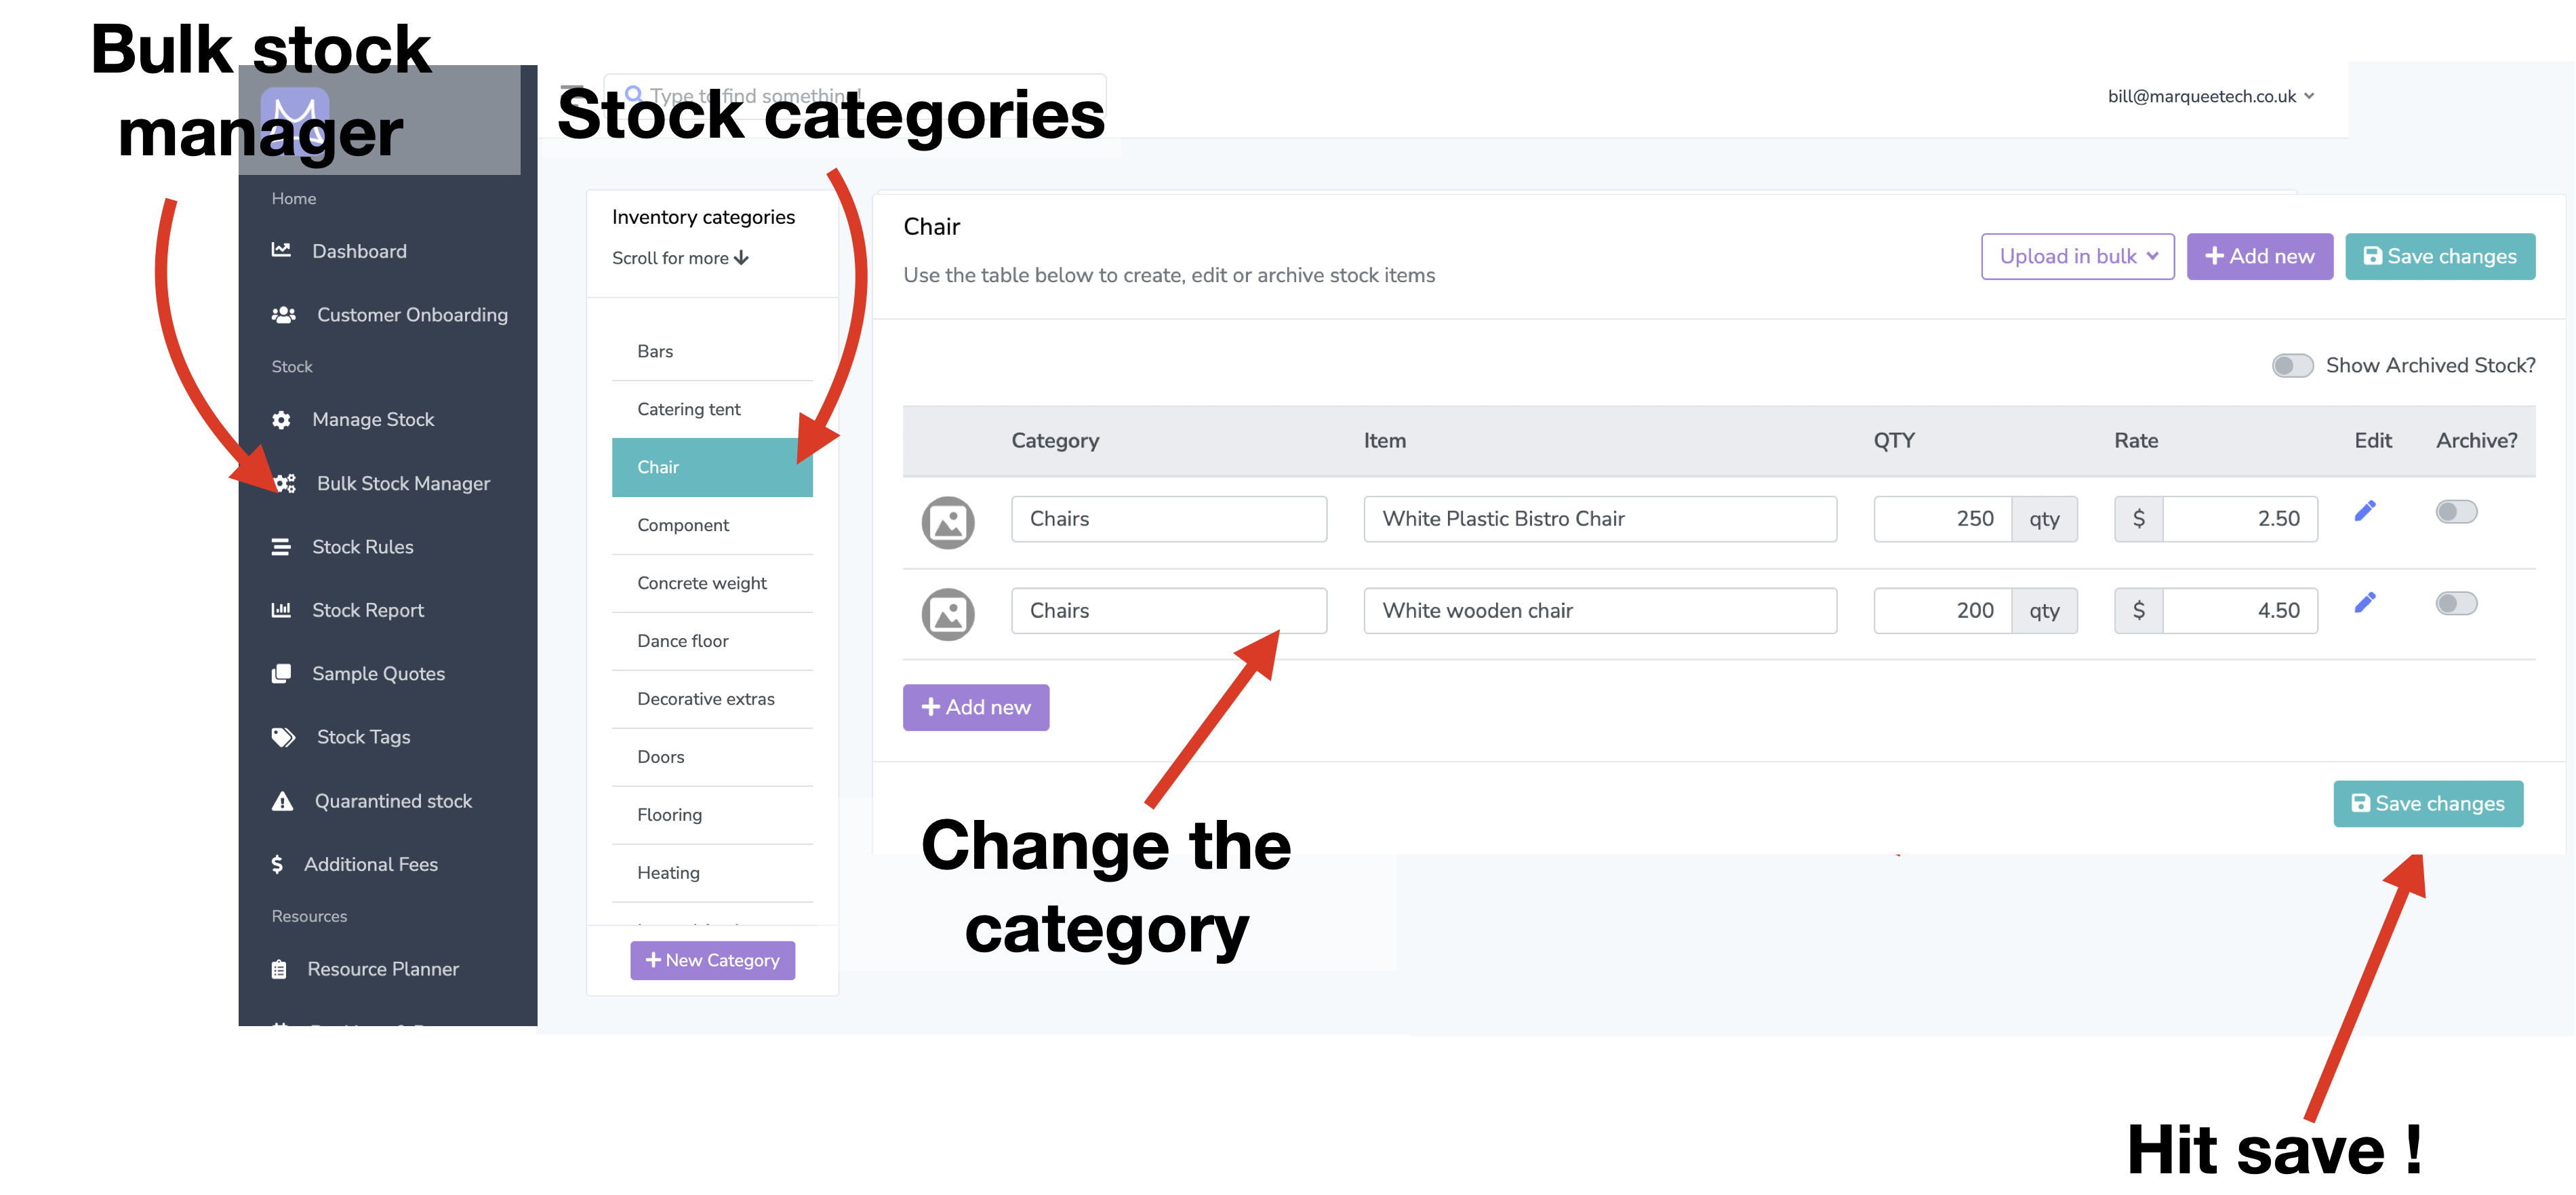Screen dimensions: 2576x1195
Task: Click the Stock Rules list icon
Action: click(x=281, y=547)
